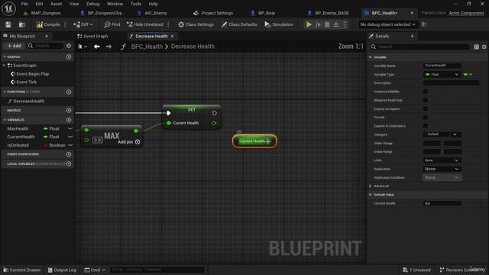Click the green Play button
The height and width of the screenshot is (275, 489).
(x=309, y=24)
